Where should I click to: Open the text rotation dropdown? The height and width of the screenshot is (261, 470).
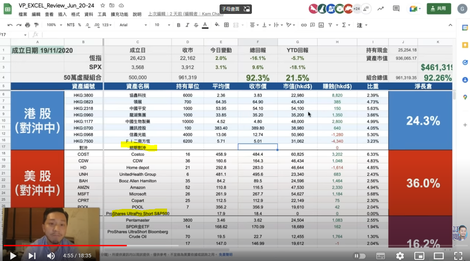pyautogui.click(x=290, y=25)
